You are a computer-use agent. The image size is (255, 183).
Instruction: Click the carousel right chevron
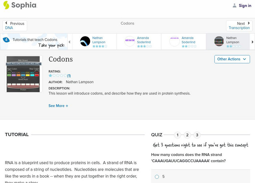tap(252, 41)
